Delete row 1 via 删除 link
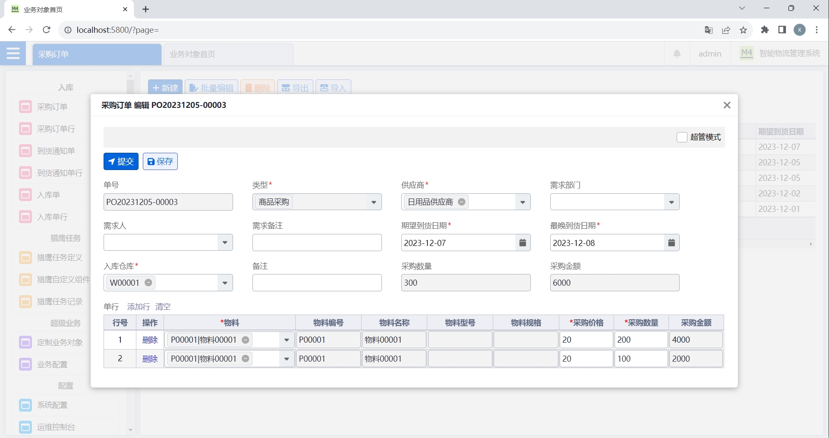This screenshot has width=829, height=438. [x=150, y=340]
